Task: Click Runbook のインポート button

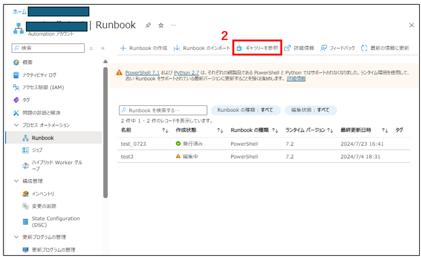Action: pyautogui.click(x=202, y=48)
